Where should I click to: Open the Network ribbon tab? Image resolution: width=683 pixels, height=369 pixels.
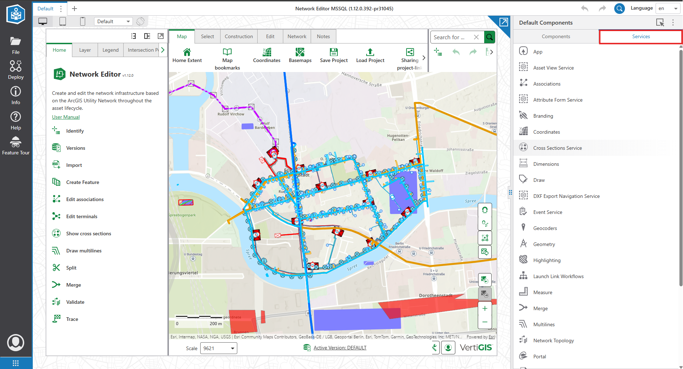pos(297,36)
